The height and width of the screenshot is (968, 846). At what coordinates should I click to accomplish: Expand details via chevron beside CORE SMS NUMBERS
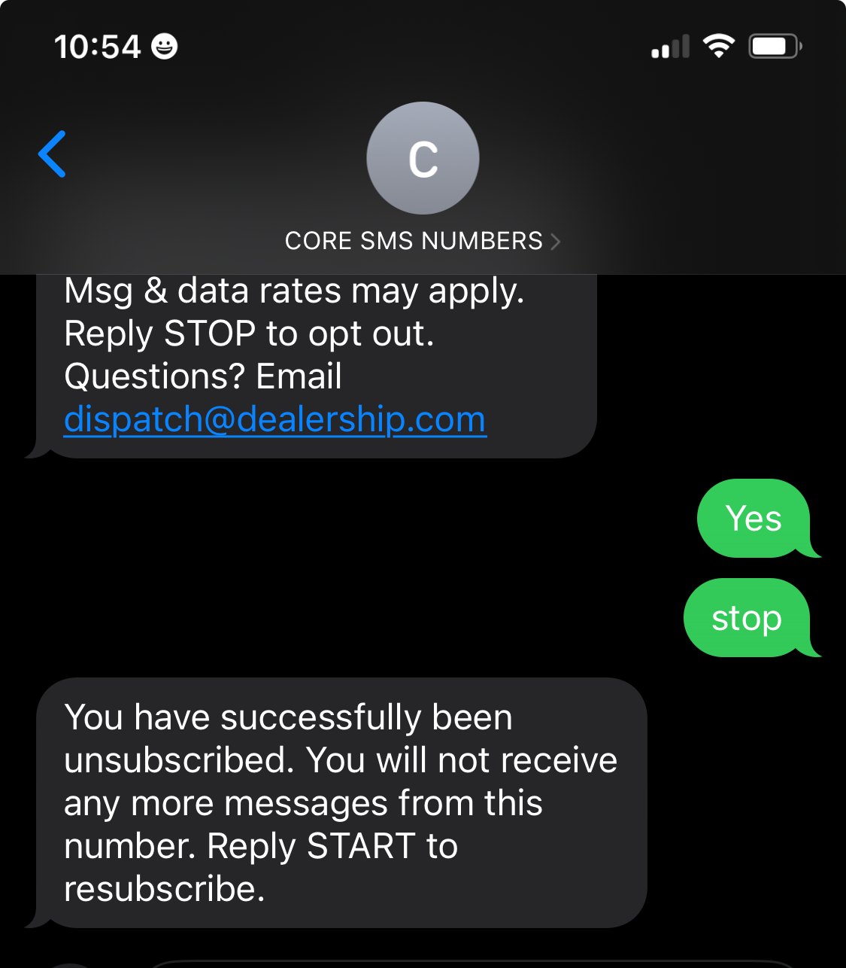(556, 242)
